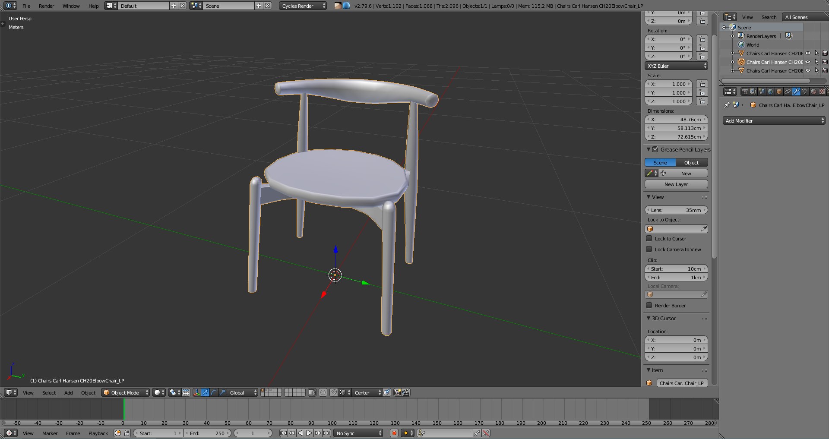
Task: Click the Lens 35mm value slider
Action: coord(676,210)
